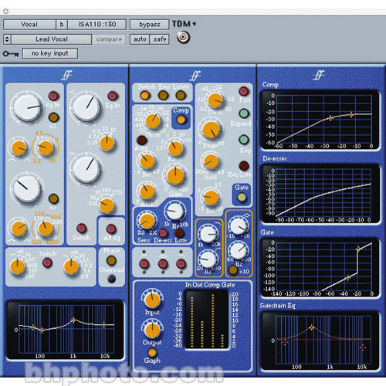Open the Vocal track selector
386x386 pixels.
tap(29, 25)
